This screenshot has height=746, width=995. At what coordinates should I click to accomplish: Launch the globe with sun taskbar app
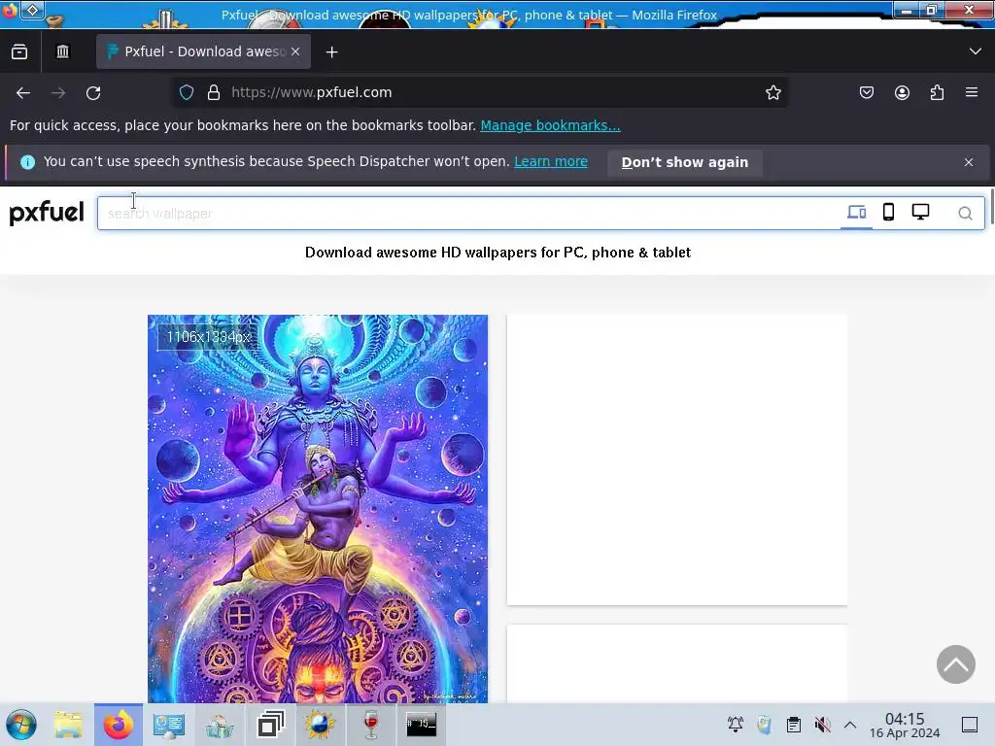tap(320, 725)
